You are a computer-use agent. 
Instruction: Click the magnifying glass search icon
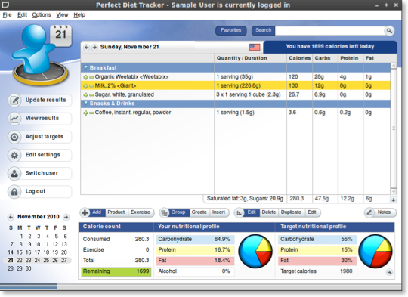point(389,31)
